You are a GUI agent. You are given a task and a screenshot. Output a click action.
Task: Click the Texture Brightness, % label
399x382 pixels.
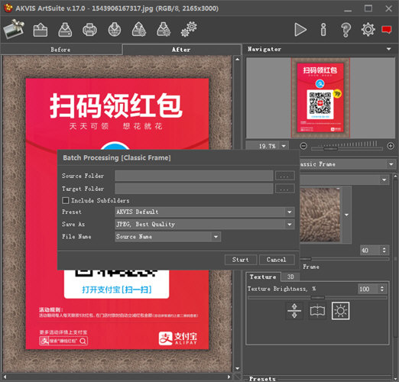pyautogui.click(x=281, y=289)
